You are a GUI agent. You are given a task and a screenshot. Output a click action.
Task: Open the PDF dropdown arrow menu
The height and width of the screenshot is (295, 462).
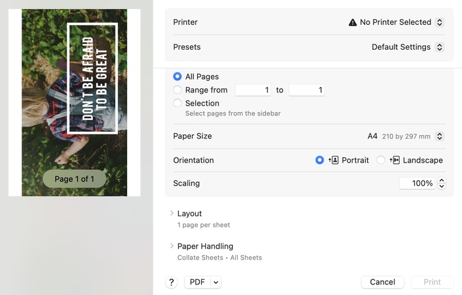tap(216, 282)
